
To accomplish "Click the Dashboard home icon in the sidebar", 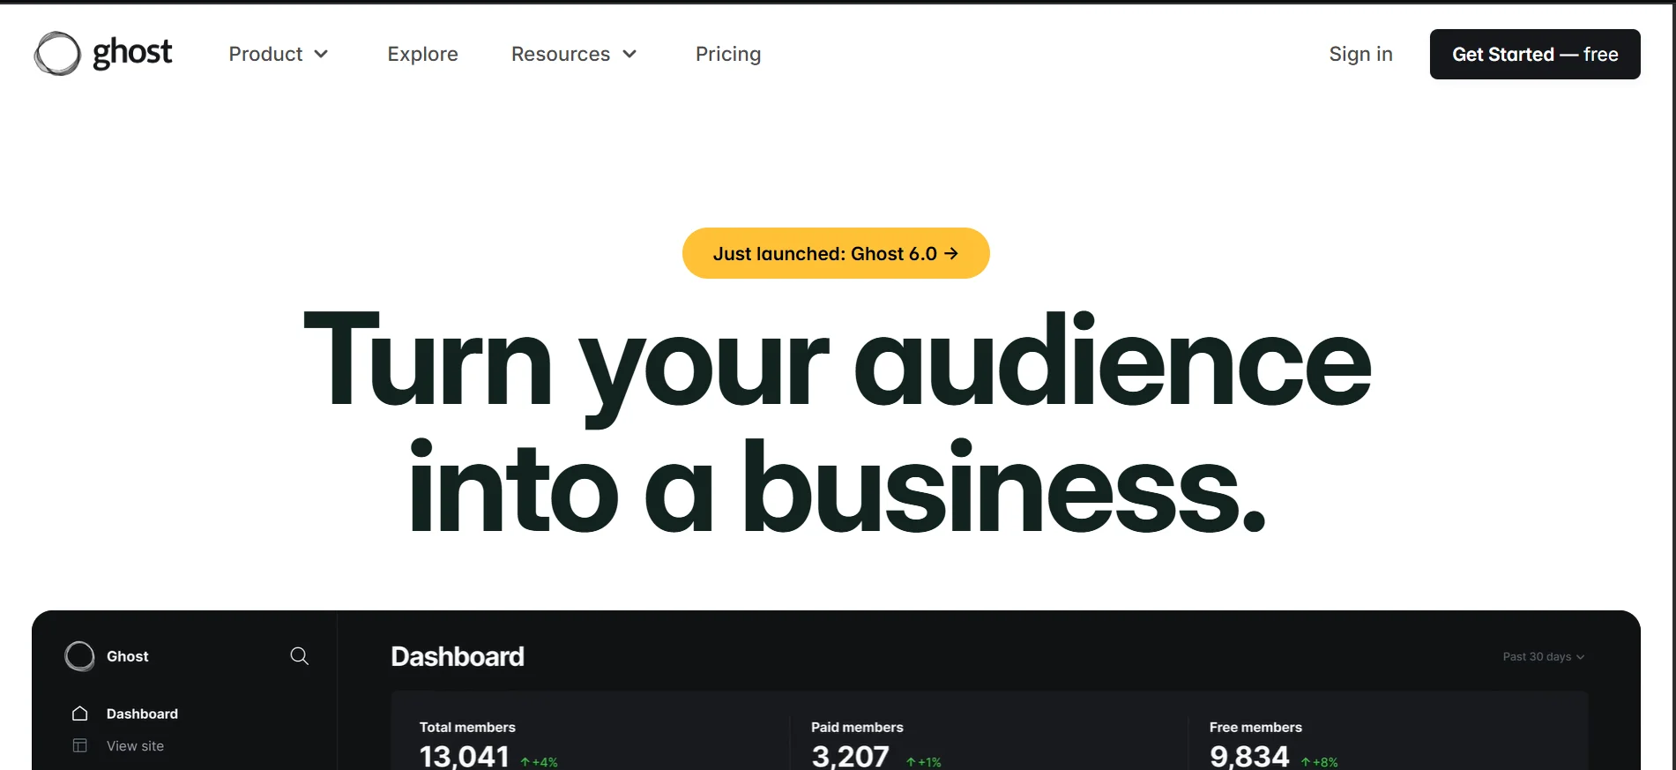I will (x=80, y=714).
